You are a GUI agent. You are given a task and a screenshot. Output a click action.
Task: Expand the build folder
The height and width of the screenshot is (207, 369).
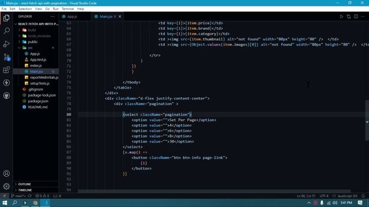click(x=32, y=30)
